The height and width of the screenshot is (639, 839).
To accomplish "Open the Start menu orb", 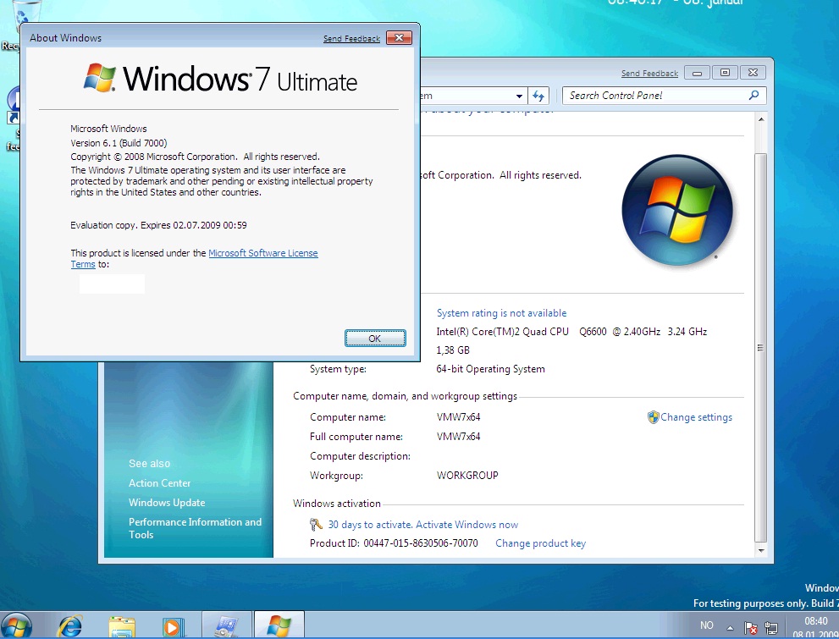I will [x=16, y=626].
